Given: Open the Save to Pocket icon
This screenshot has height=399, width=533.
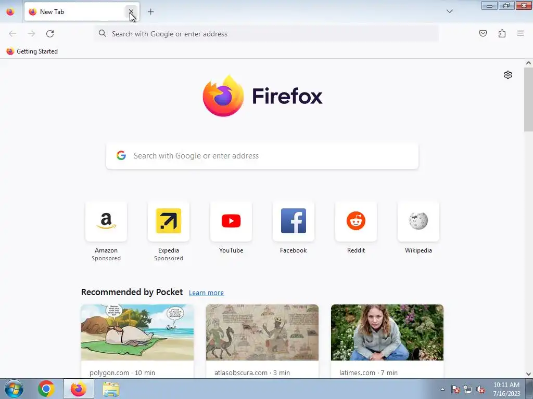Looking at the screenshot, I should (483, 33).
